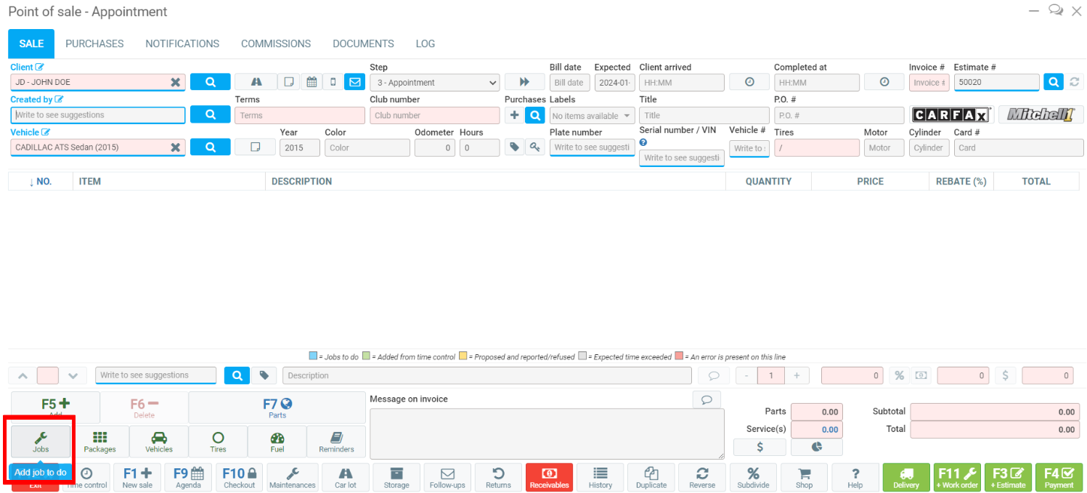
Task: Switch to the Commissions tab
Action: point(276,44)
